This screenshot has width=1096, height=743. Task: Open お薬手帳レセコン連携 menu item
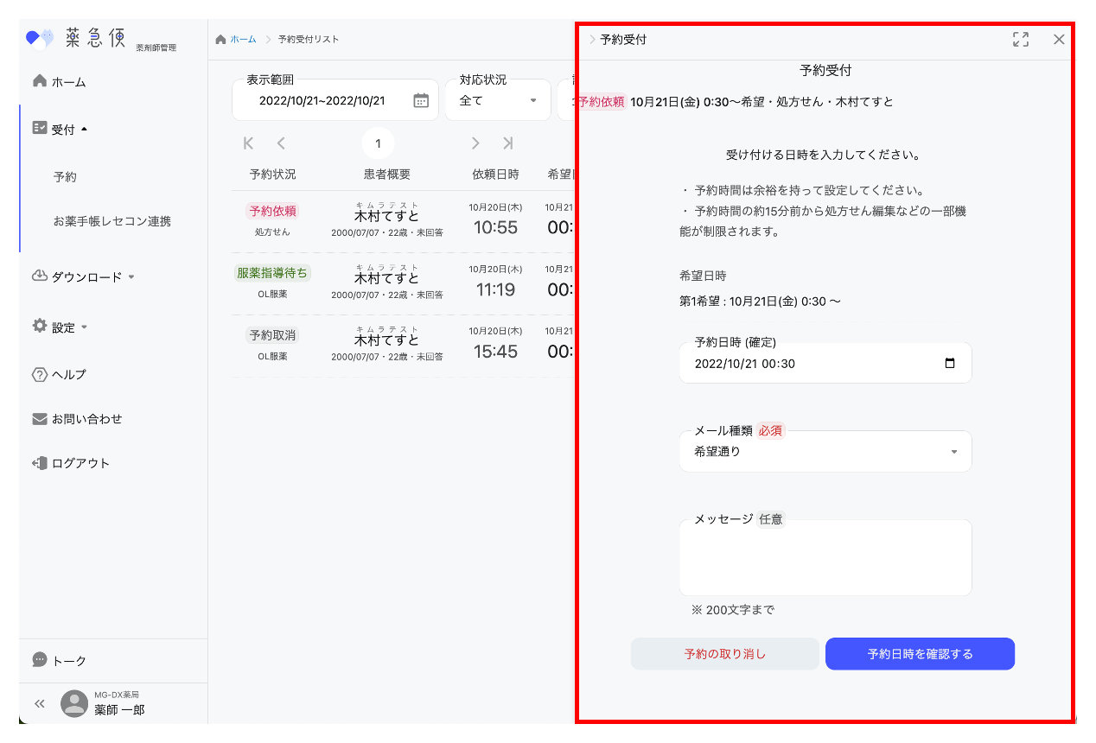coord(112,221)
